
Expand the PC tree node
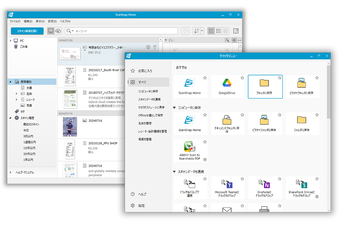(x=11, y=41)
